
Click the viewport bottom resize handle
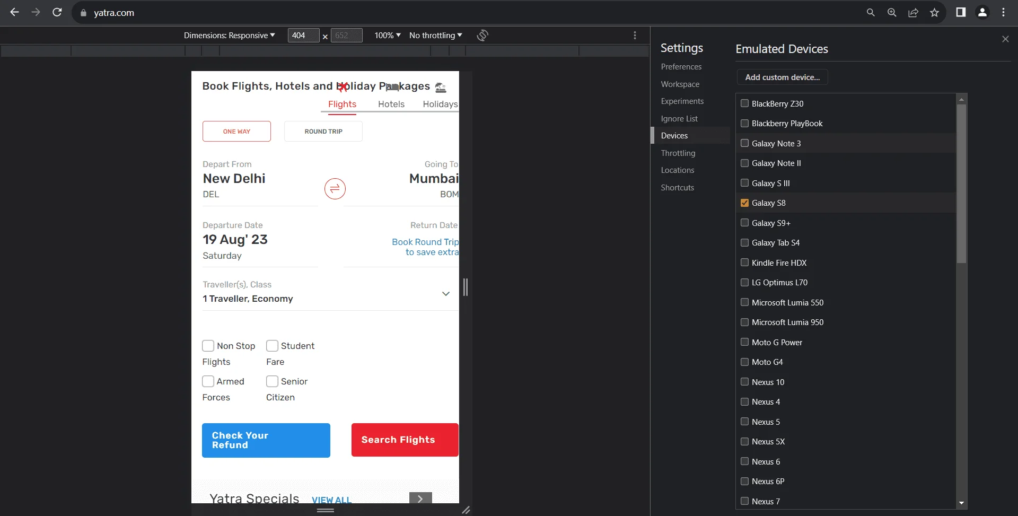pos(325,510)
